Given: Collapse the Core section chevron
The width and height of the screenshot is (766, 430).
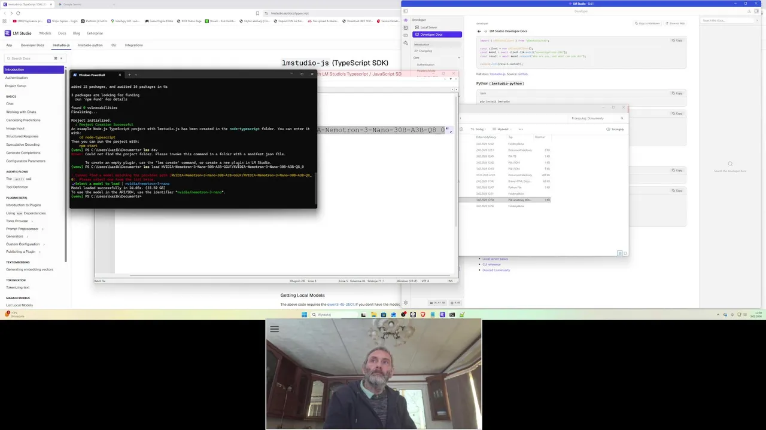Looking at the screenshot, I should tap(459, 57).
